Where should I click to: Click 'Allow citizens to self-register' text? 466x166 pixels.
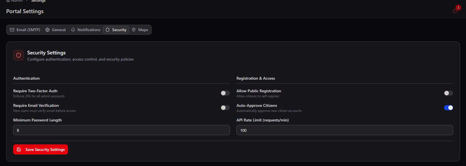click(258, 96)
